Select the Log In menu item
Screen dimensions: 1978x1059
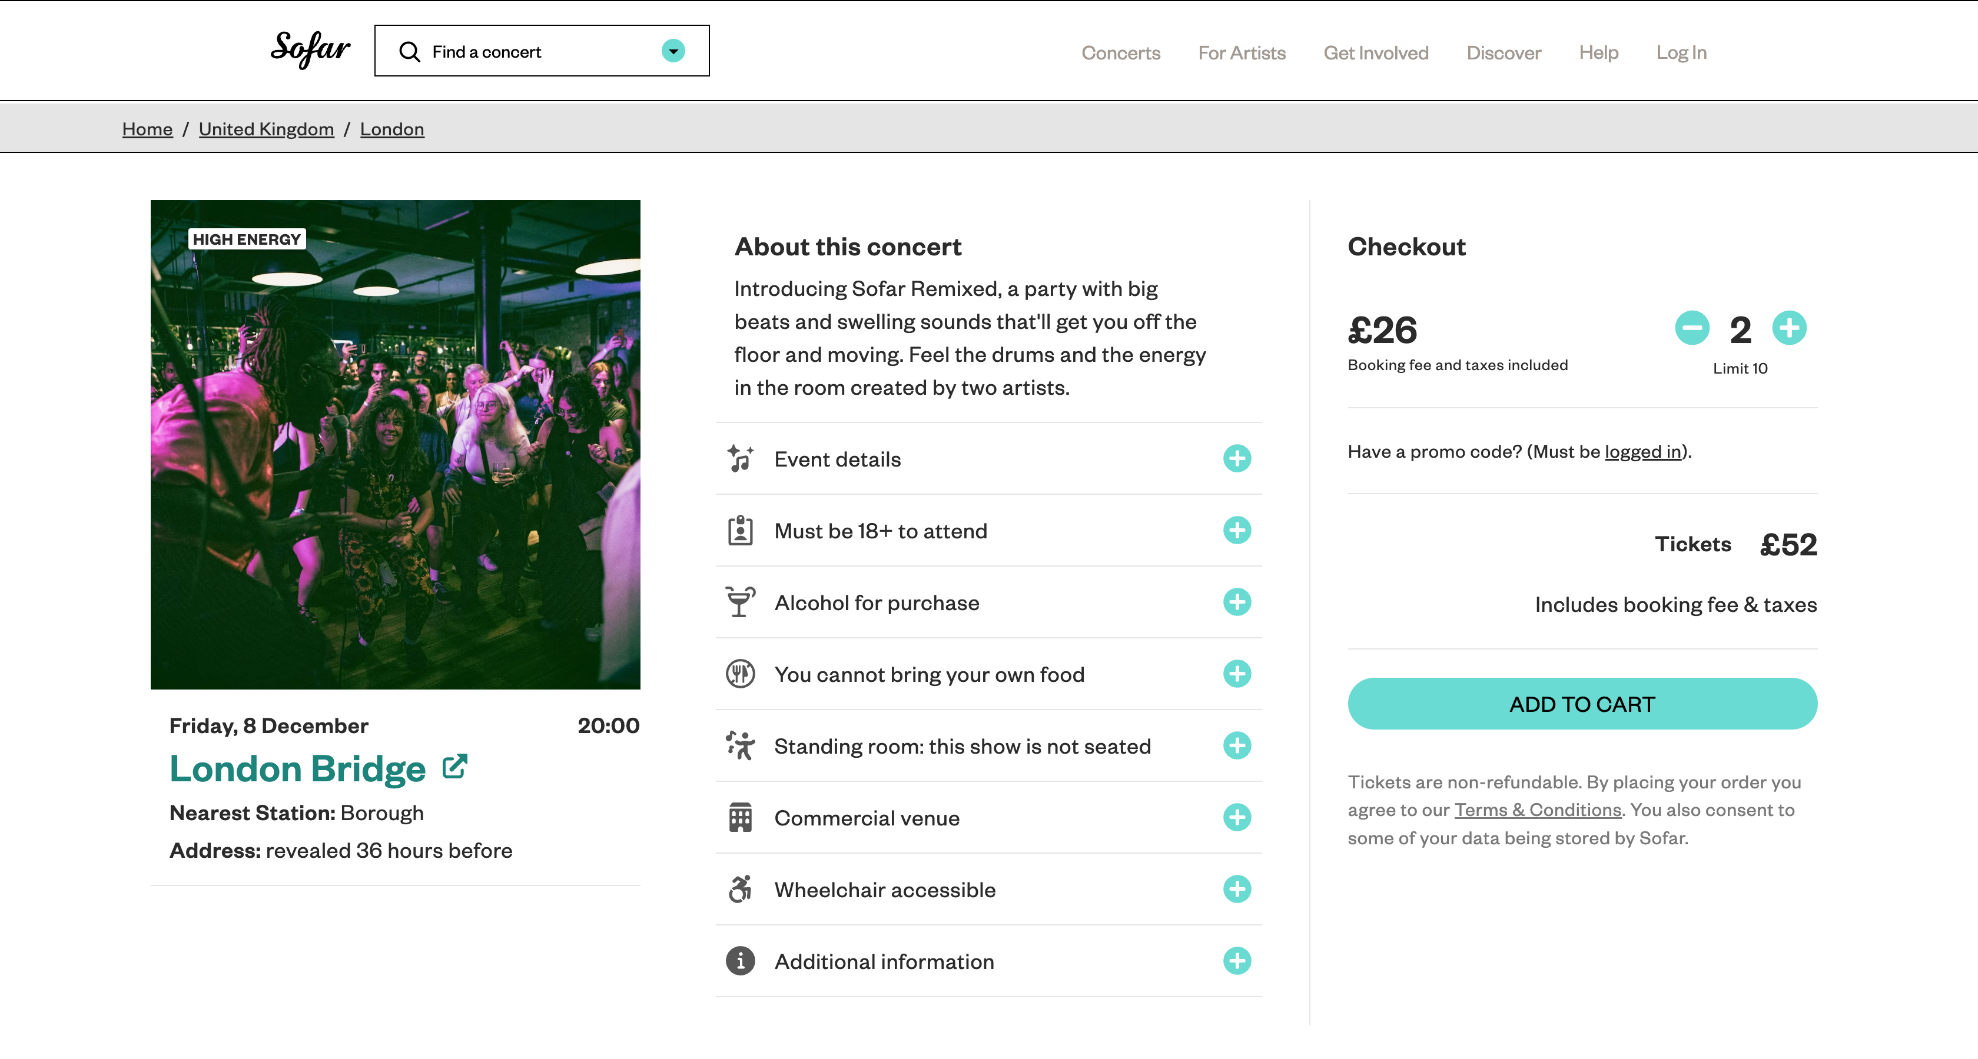point(1681,53)
